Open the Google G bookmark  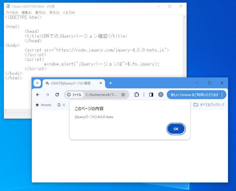[x=61, y=105]
